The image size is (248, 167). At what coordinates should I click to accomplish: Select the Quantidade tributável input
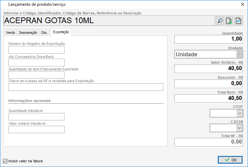[x=36, y=117]
